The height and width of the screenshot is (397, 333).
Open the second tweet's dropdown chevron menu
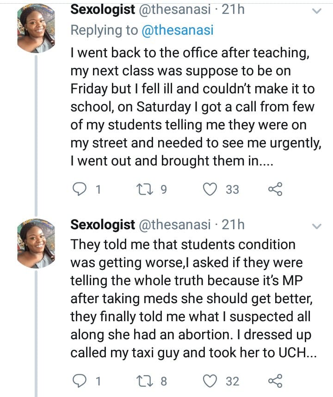coord(316,226)
